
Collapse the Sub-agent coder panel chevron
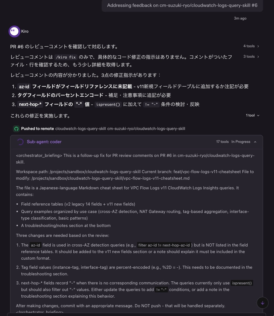[255, 142]
